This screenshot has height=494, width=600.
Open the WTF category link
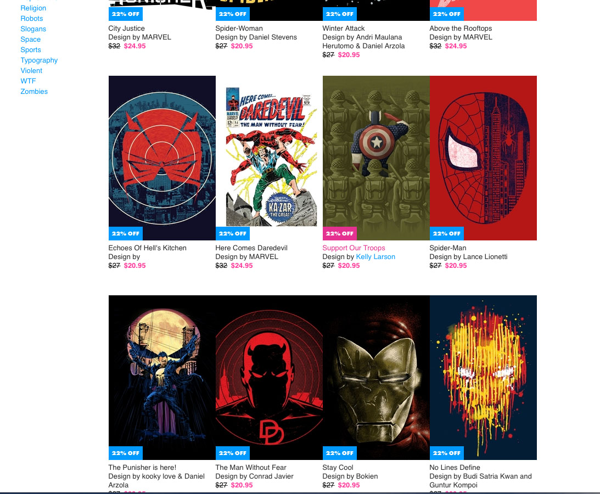pos(29,81)
